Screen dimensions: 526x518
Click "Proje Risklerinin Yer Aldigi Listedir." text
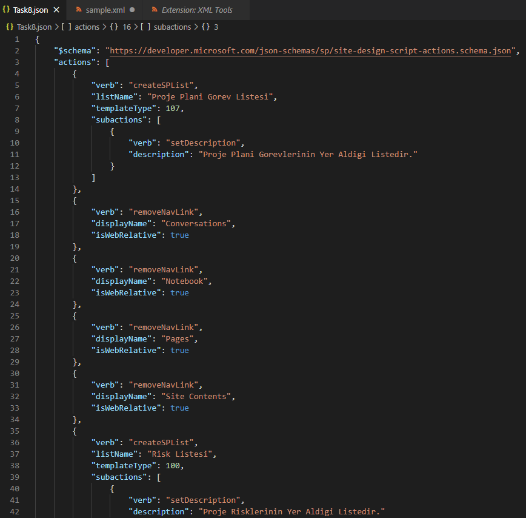tap(291, 511)
